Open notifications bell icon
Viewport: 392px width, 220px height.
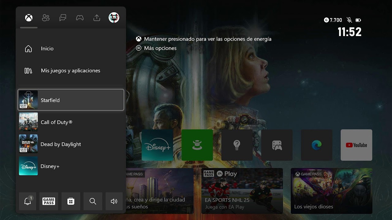pyautogui.click(x=28, y=201)
